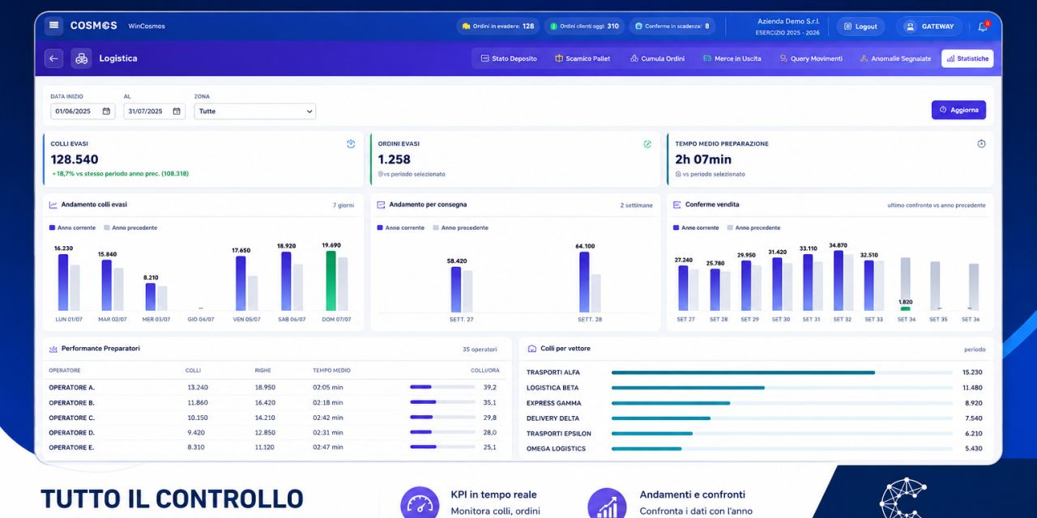Image resolution: width=1037 pixels, height=518 pixels.
Task: Show the Anomalie Segnalate tab
Action: tap(895, 58)
